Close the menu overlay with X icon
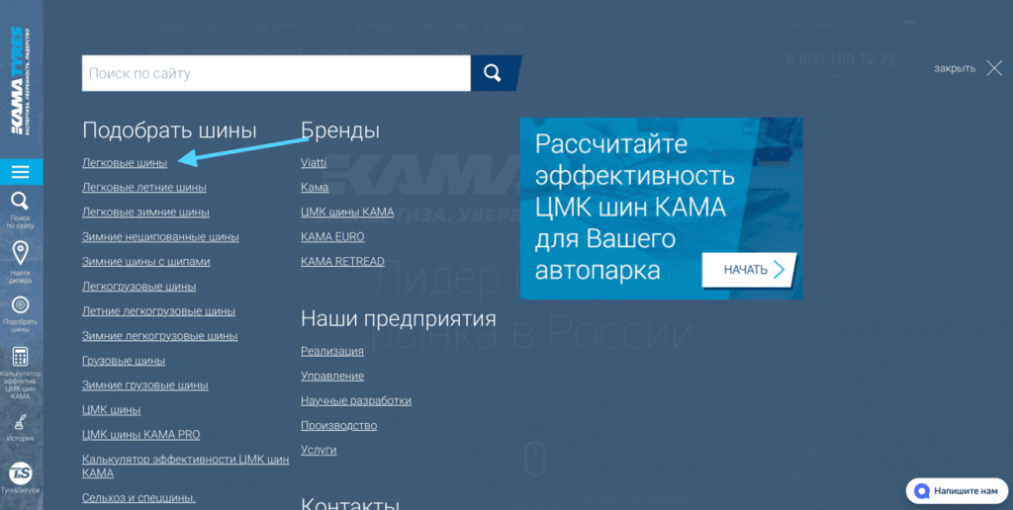The height and width of the screenshot is (510, 1013). click(994, 68)
